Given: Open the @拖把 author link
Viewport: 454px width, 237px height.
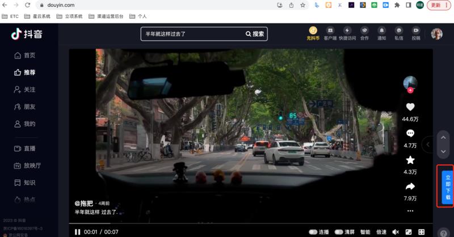Looking at the screenshot, I should [84, 204].
